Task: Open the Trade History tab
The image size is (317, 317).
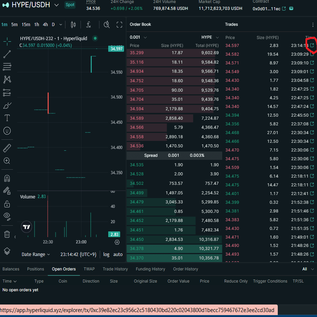Action: (115, 269)
